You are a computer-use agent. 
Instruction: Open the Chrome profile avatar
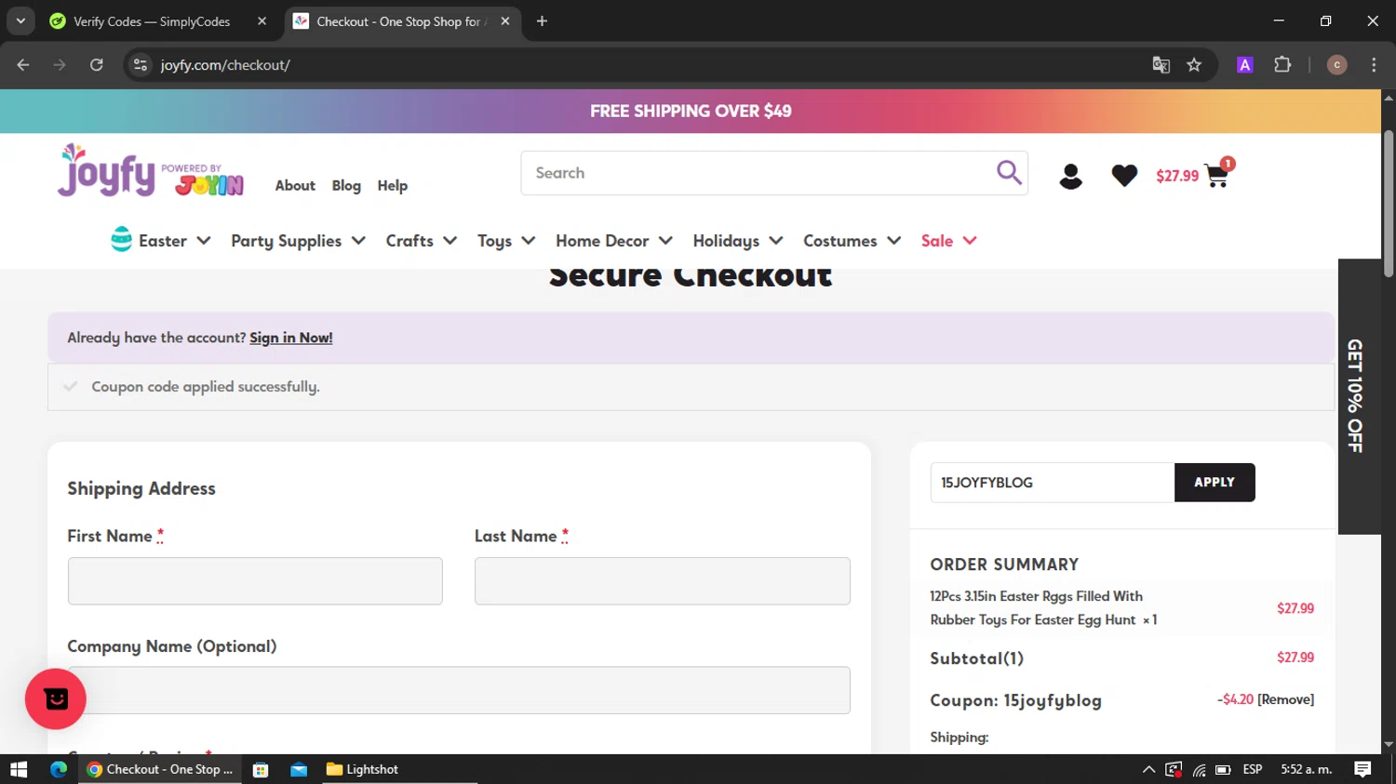pos(1336,65)
